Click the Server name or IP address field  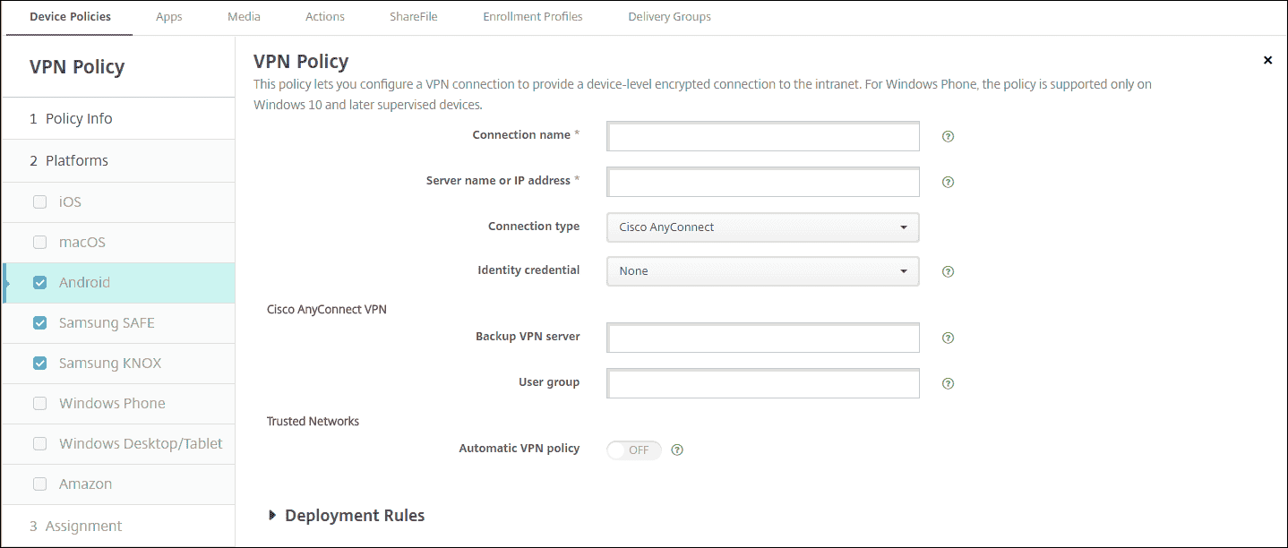coord(763,182)
